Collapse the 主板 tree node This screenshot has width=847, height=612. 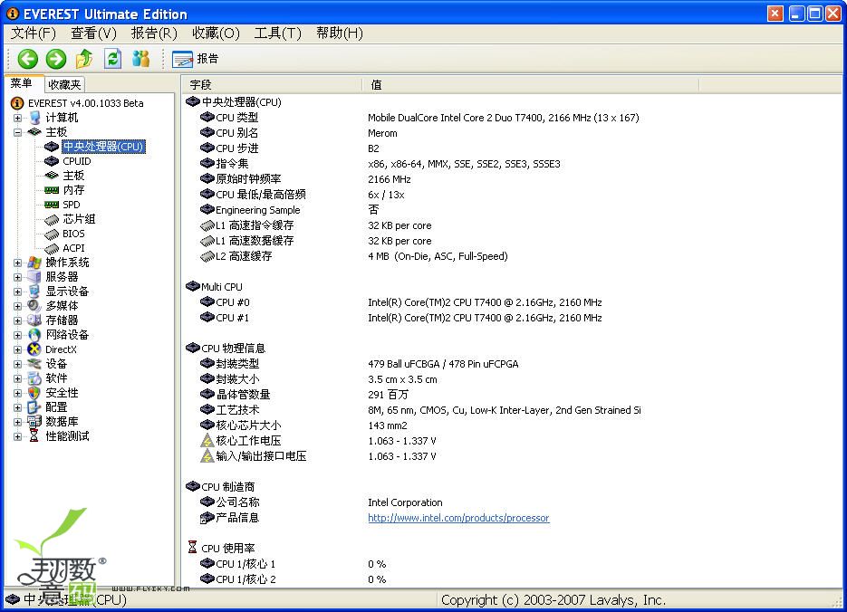pos(18,132)
